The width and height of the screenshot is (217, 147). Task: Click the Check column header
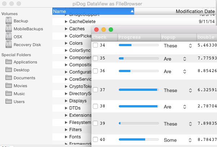click(x=104, y=37)
